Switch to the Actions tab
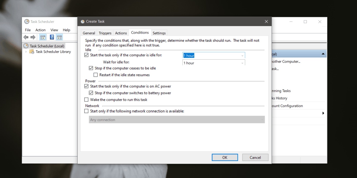 (x=121, y=33)
